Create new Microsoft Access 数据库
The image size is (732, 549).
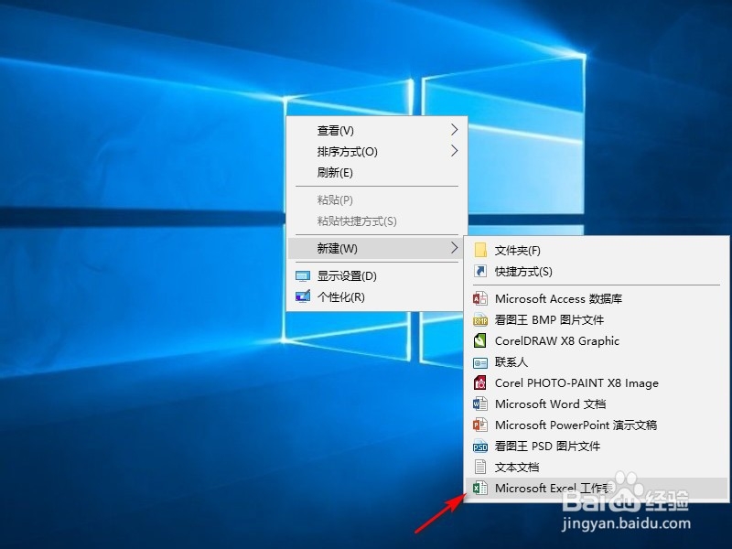tap(597, 298)
